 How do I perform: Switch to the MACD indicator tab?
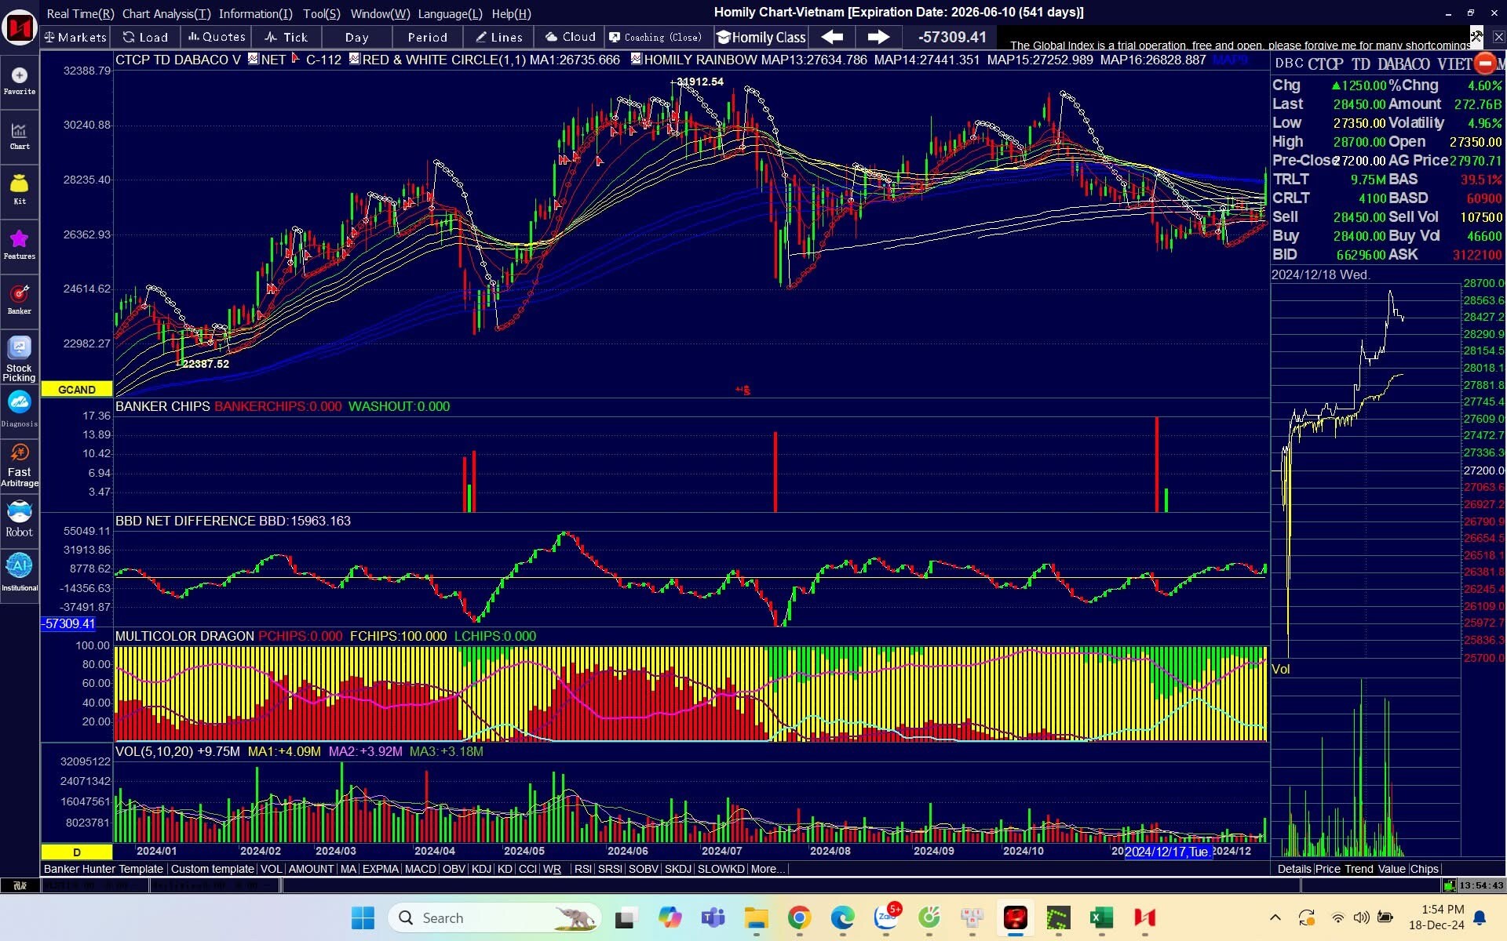coord(420,869)
